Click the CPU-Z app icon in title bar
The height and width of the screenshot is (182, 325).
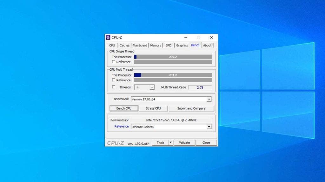coord(108,37)
